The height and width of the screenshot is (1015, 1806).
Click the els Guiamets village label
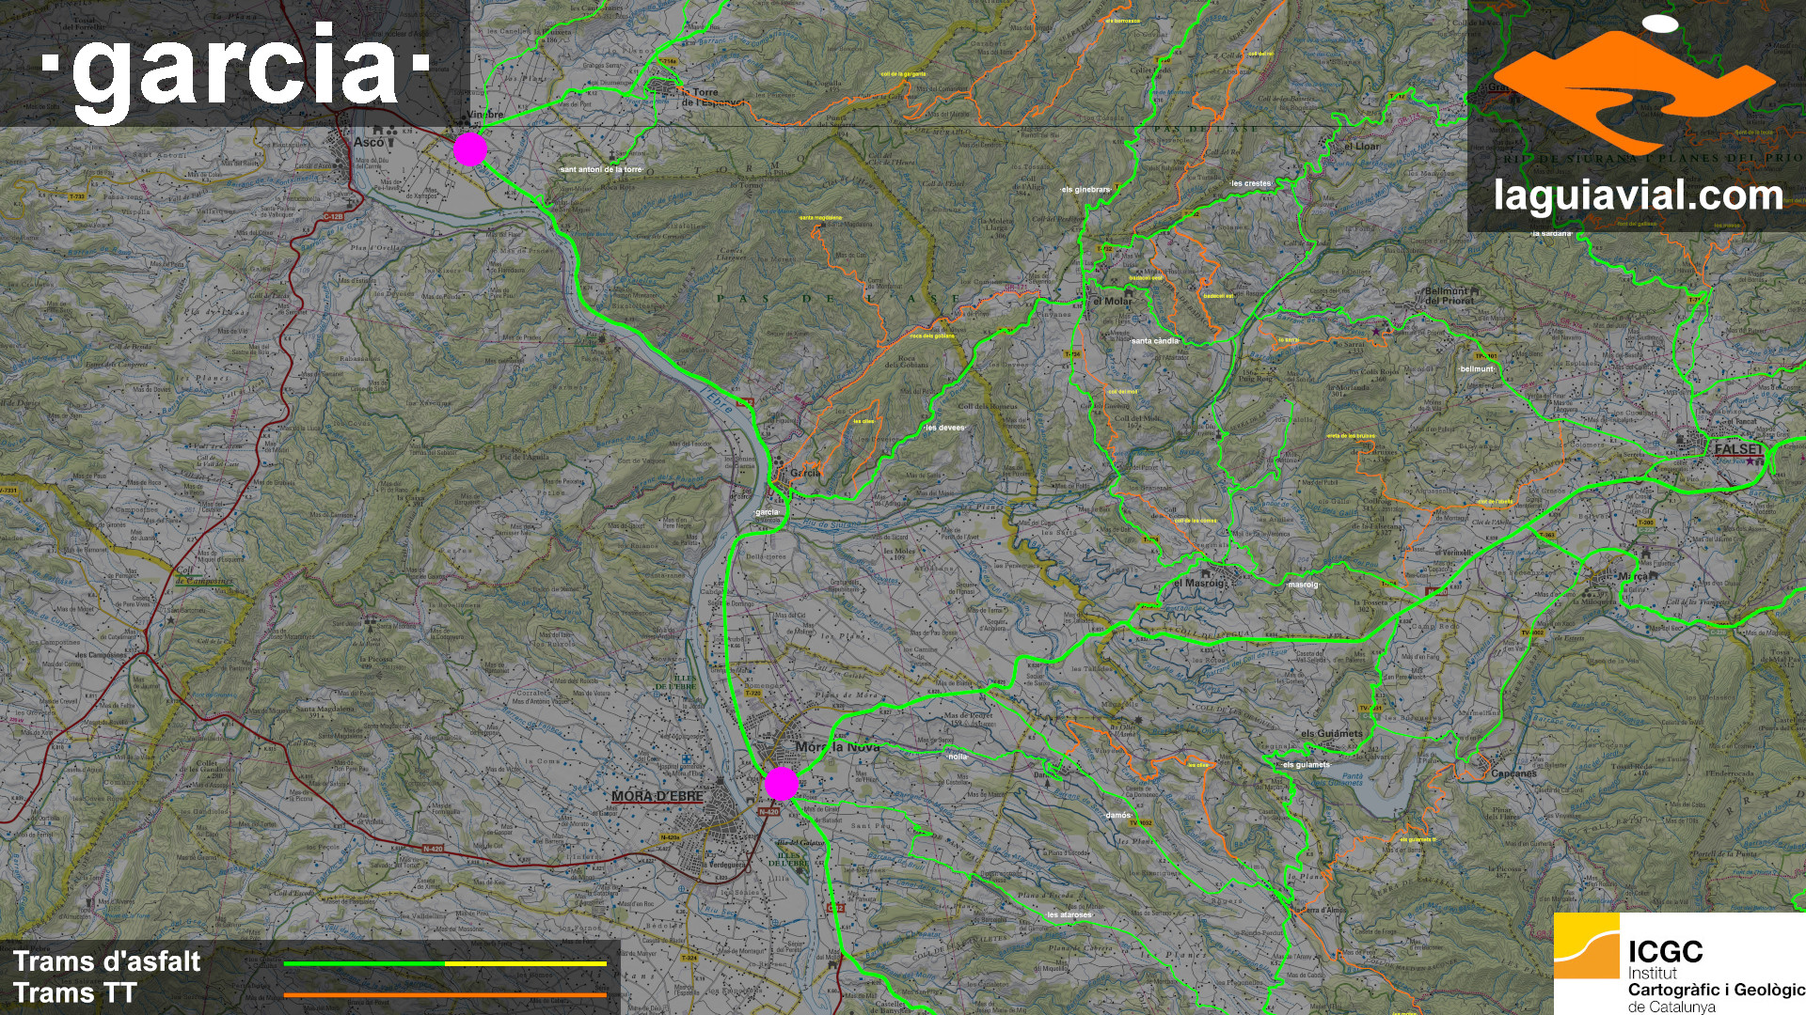[1331, 733]
